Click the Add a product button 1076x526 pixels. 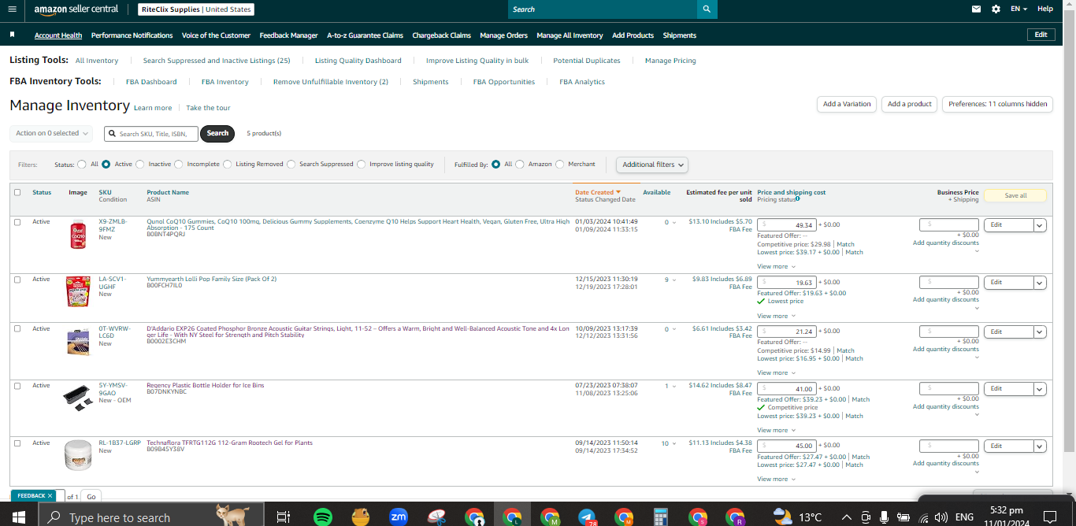tap(909, 104)
